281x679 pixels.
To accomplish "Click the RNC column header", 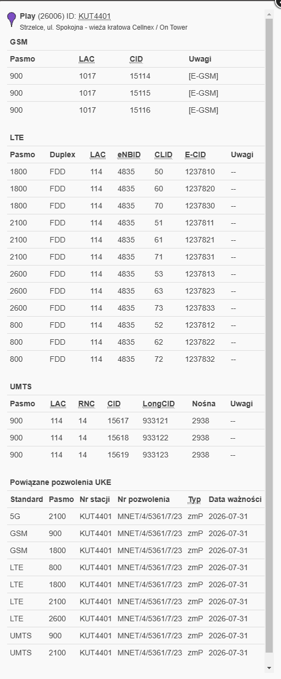I will tap(86, 404).
